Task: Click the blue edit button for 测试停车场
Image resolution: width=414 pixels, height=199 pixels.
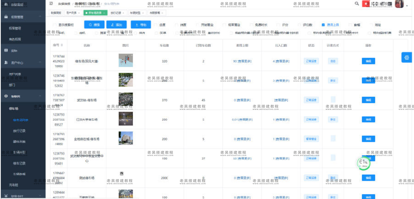Action: pyautogui.click(x=368, y=178)
